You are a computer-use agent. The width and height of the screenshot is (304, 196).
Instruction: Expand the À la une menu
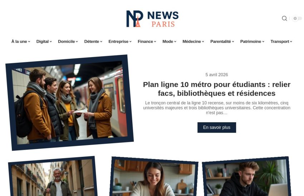21,42
